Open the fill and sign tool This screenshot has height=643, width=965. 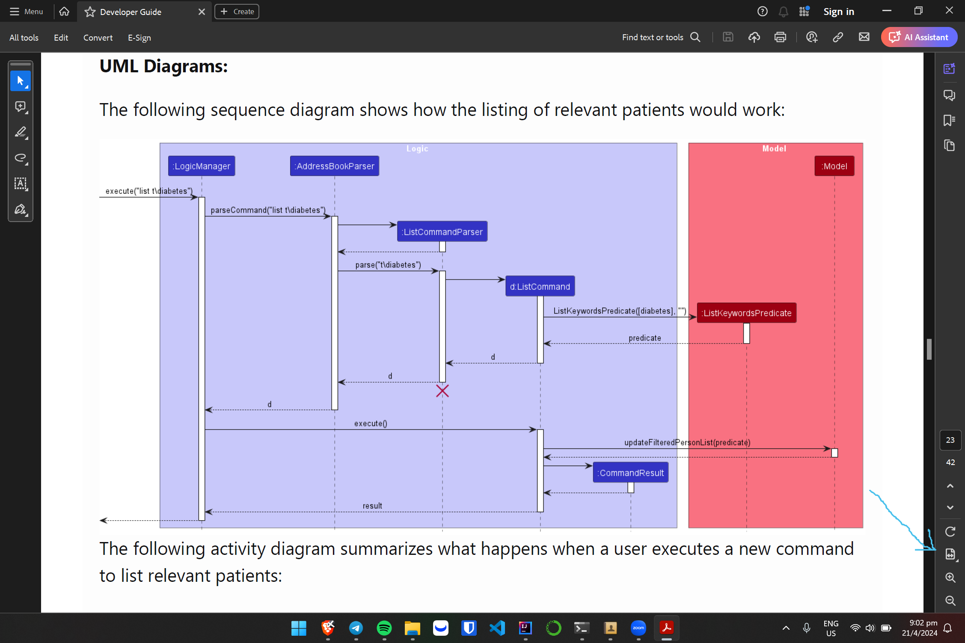point(20,210)
